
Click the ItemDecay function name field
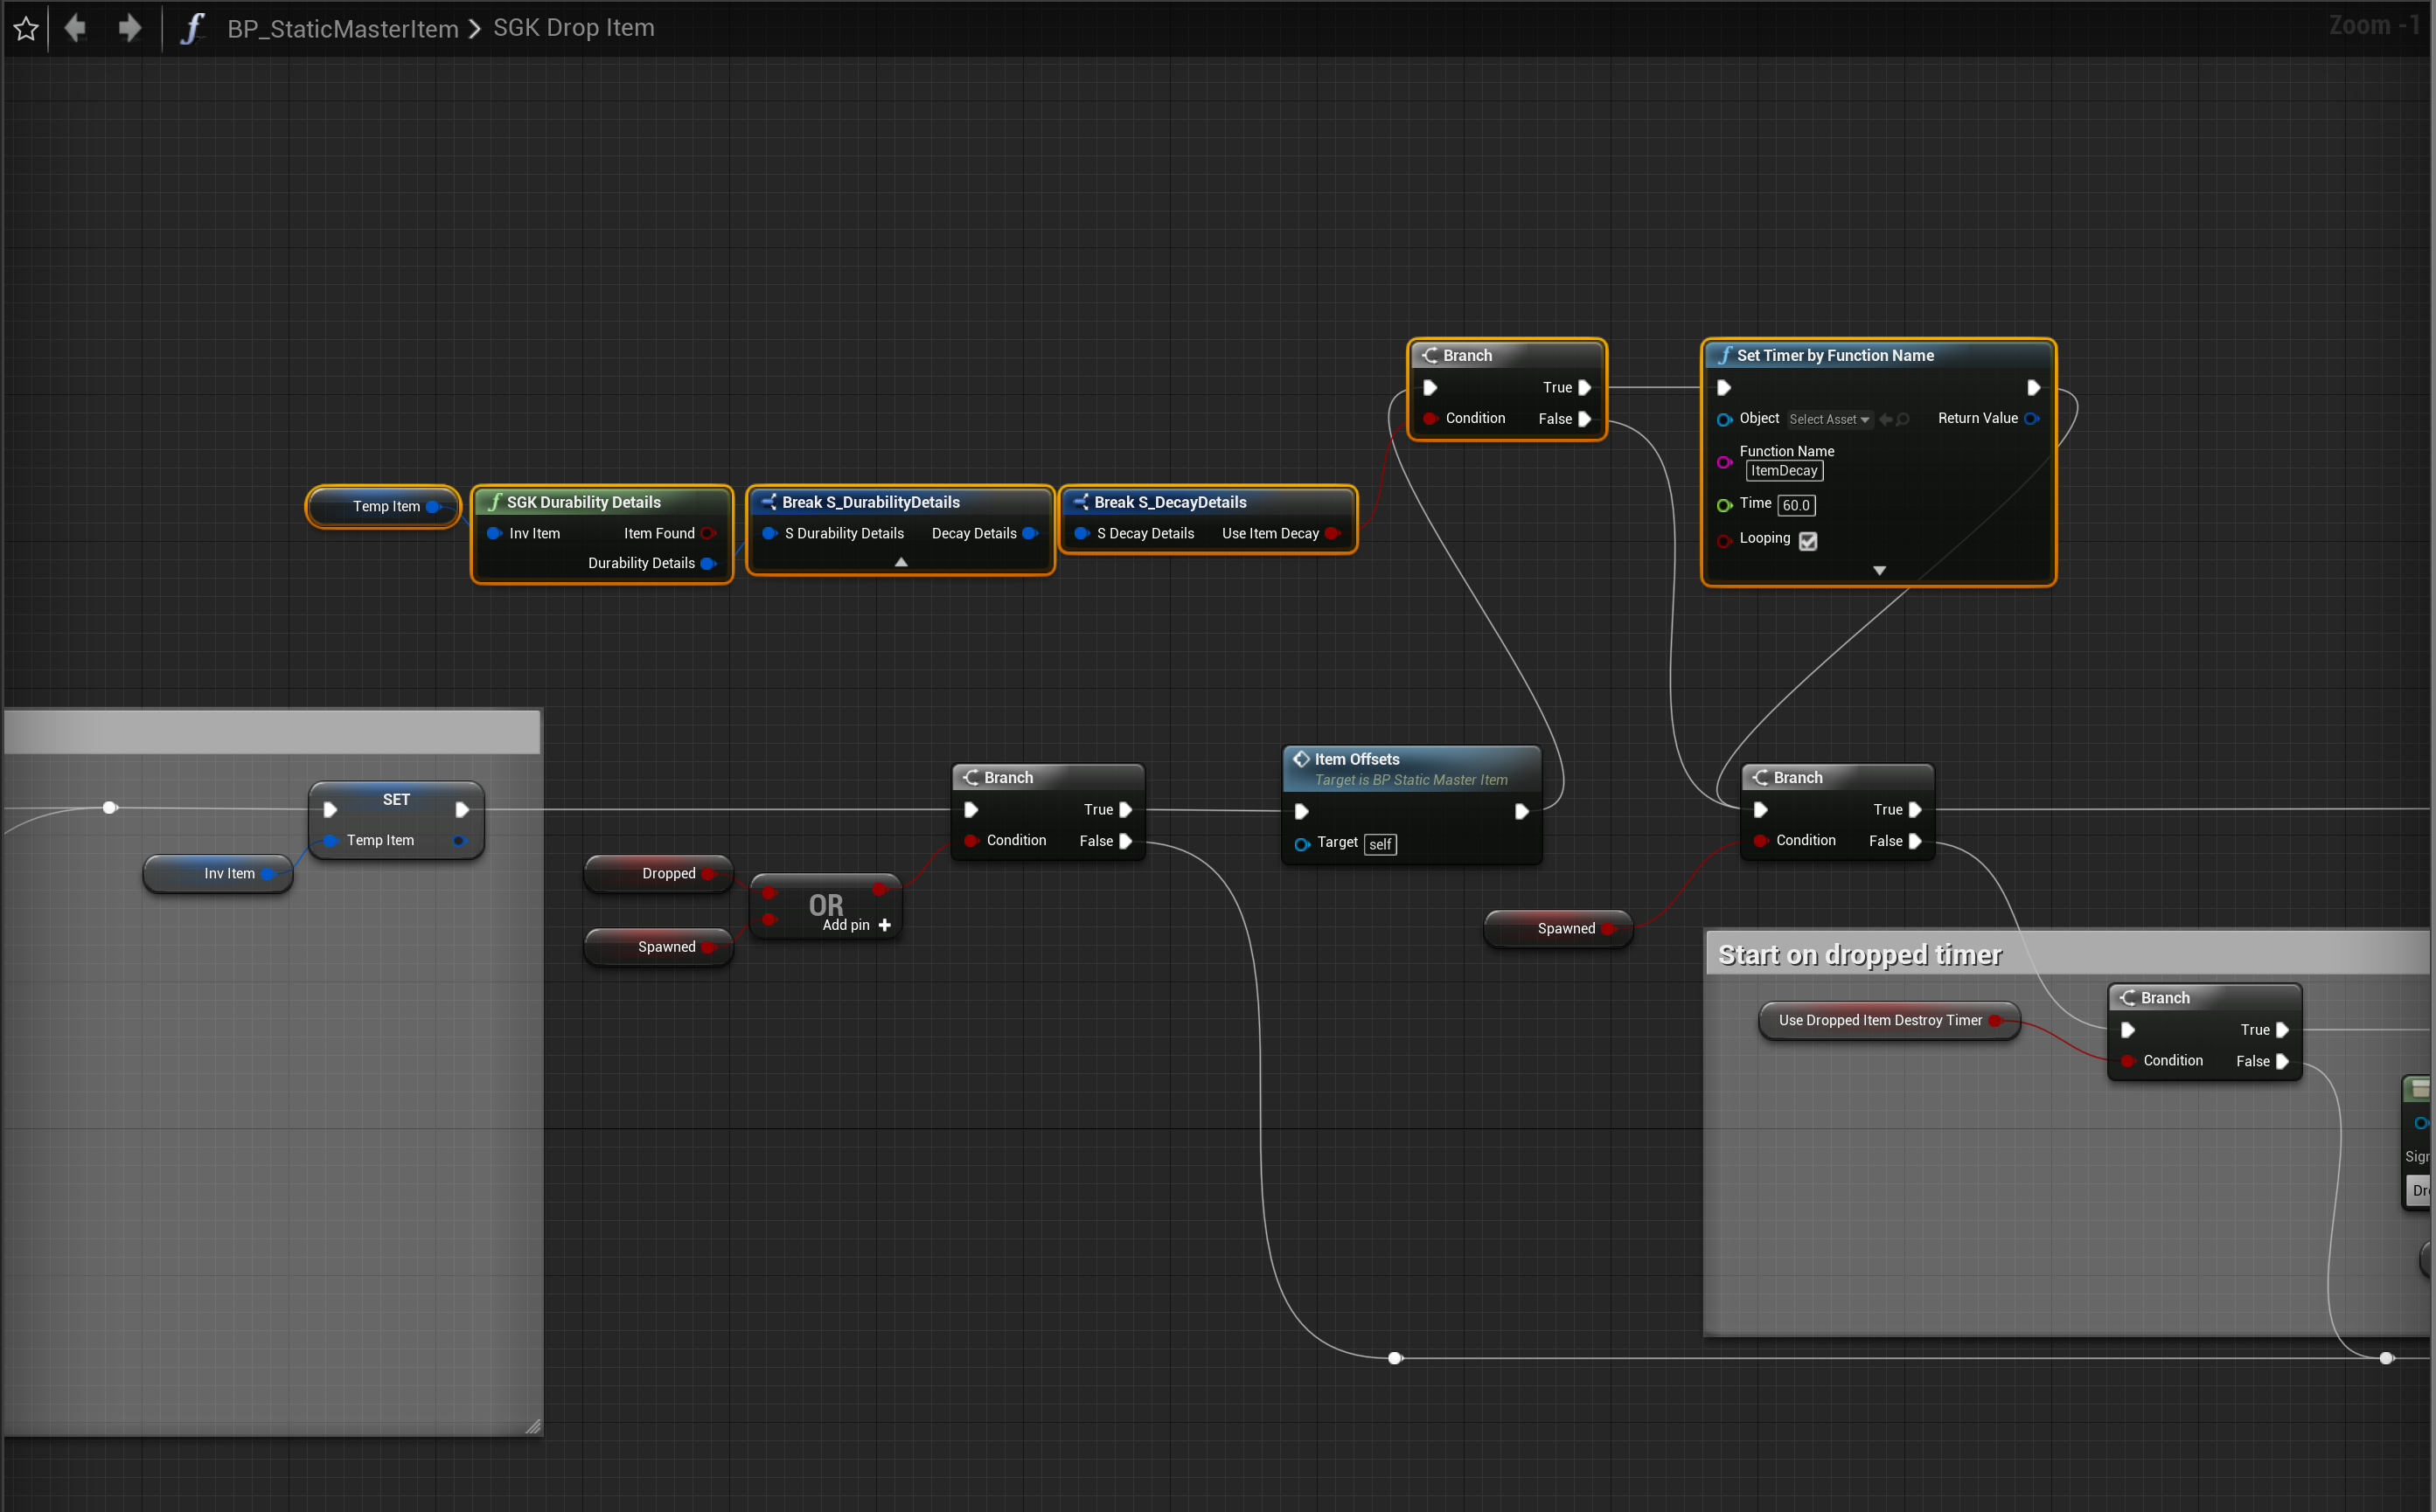click(x=1784, y=471)
